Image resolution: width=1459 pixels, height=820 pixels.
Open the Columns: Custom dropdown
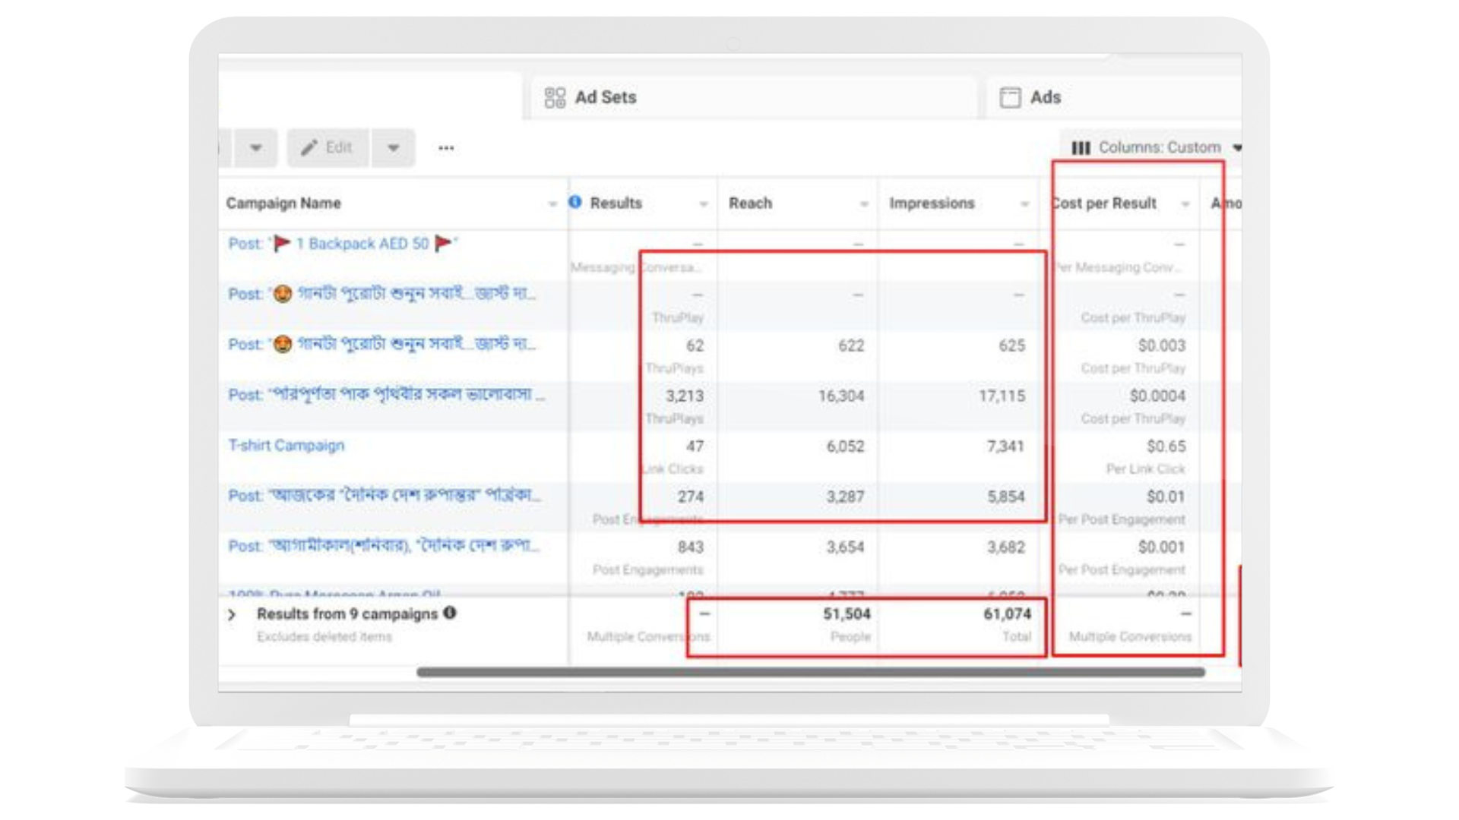(x=1159, y=147)
